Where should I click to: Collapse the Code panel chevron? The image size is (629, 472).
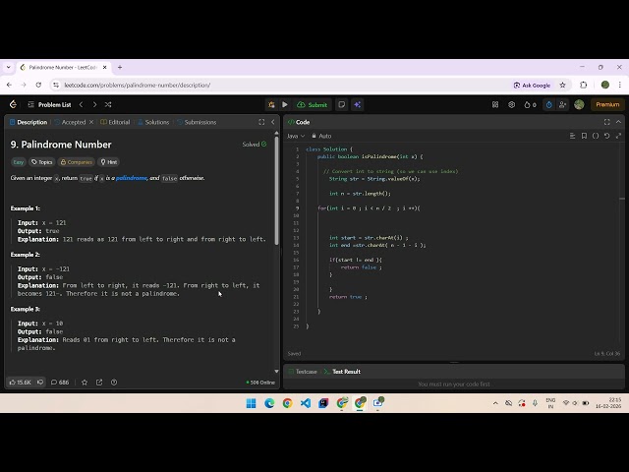[618, 122]
